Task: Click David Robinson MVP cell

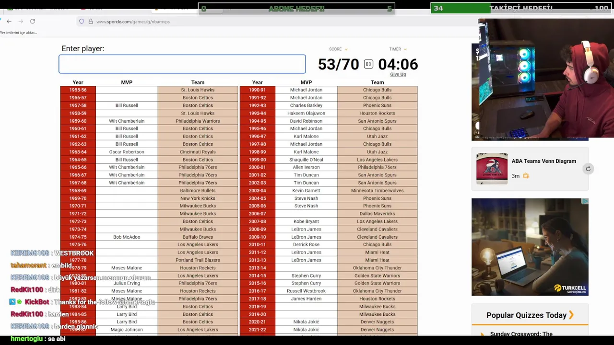Action: click(x=306, y=121)
